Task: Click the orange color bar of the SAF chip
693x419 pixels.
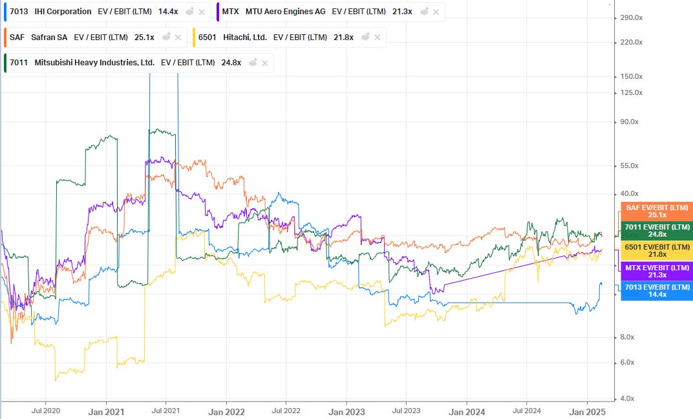Action: [5, 38]
